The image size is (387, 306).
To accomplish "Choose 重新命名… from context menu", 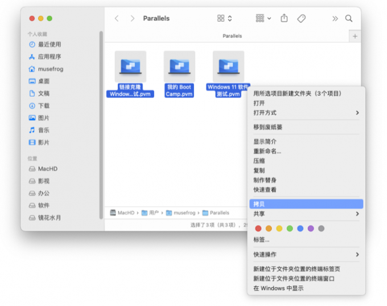I will tap(306, 151).
